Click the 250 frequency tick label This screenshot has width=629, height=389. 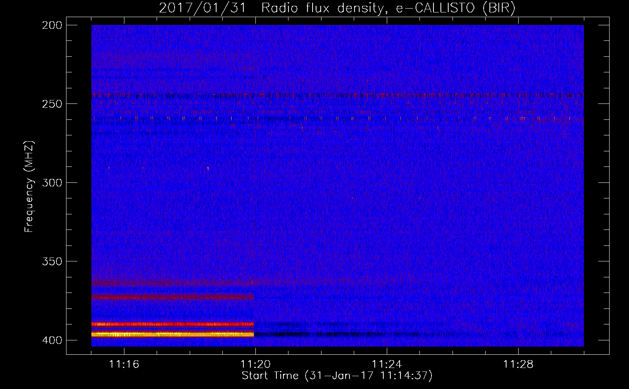point(52,104)
